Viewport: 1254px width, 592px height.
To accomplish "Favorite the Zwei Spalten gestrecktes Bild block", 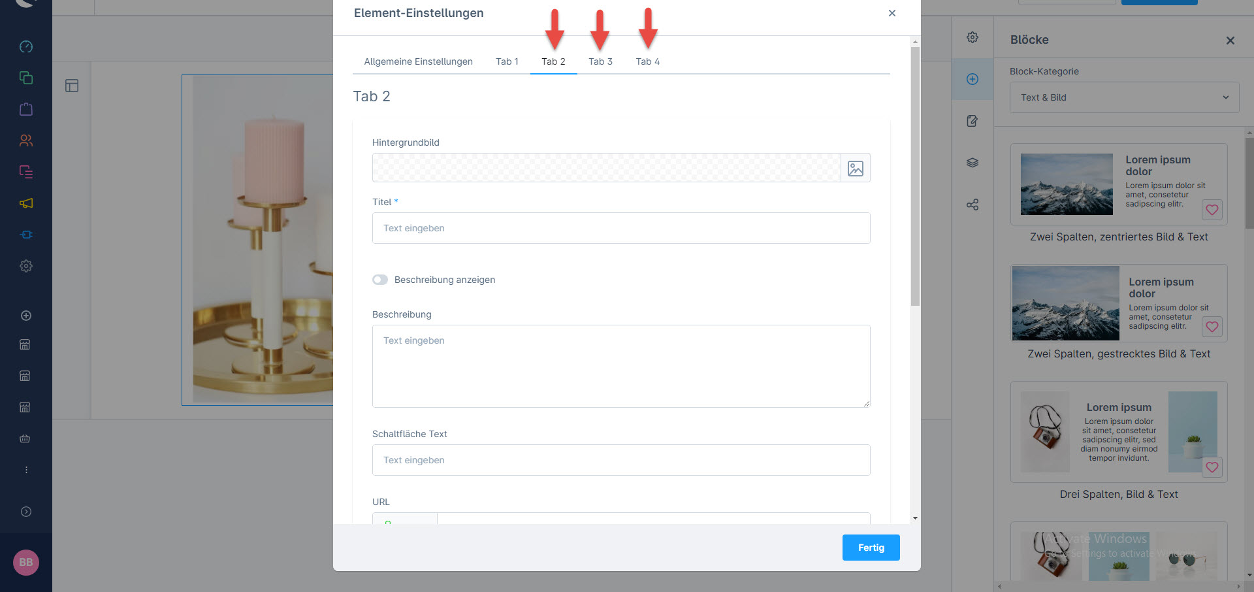I will (1212, 327).
